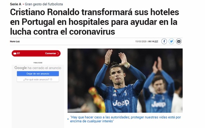Click the 'ha cerrado el anuncio' text
The image size is (205, 128).
click(x=44, y=68)
